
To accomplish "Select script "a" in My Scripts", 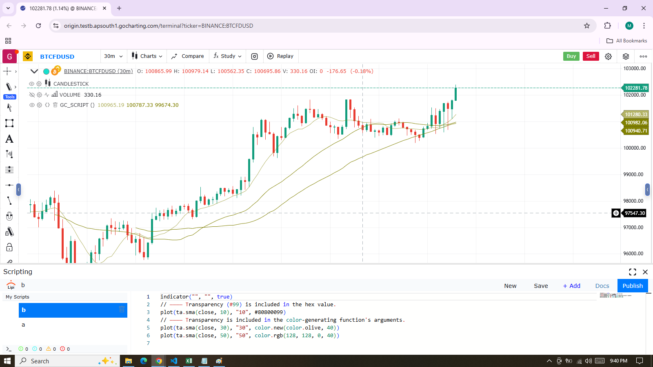I will pyautogui.click(x=23, y=325).
